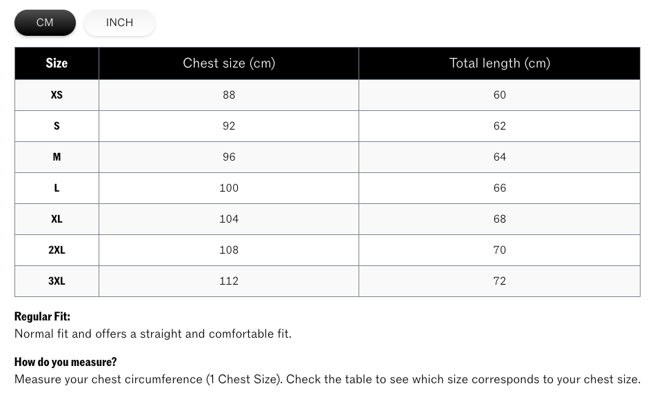Select the M size row label
655x397 pixels.
(x=57, y=157)
